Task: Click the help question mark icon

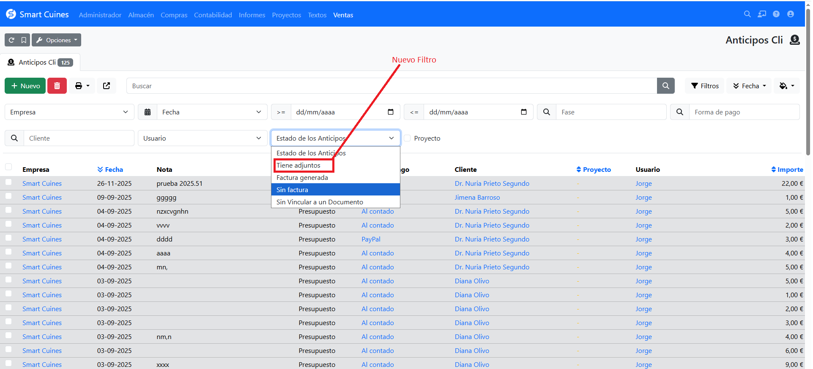Action: click(x=776, y=14)
